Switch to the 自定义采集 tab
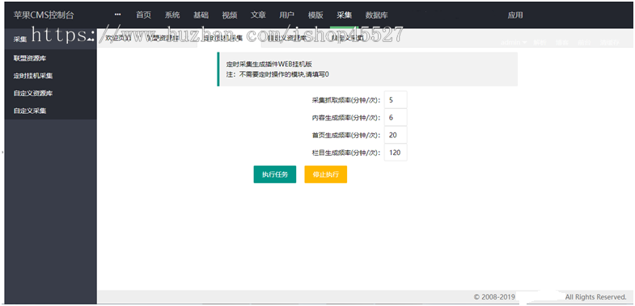The height and width of the screenshot is (306, 635). click(348, 39)
